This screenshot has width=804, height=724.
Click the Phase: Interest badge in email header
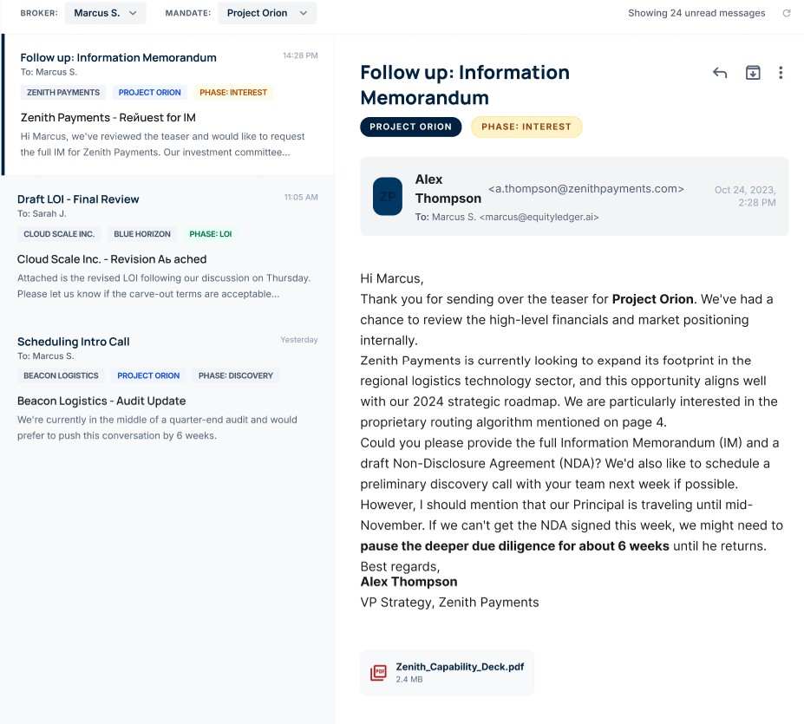pyautogui.click(x=526, y=127)
